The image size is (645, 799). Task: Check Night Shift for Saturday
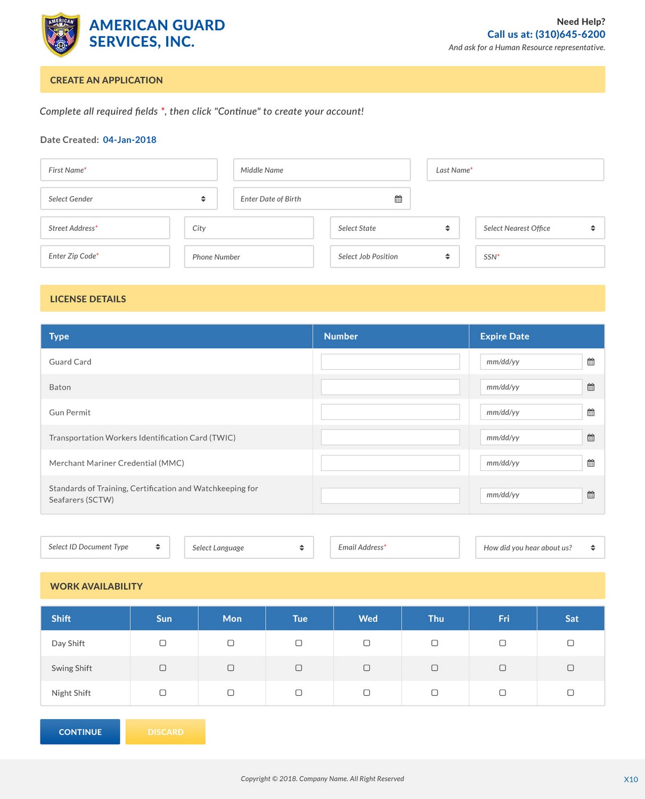point(570,692)
